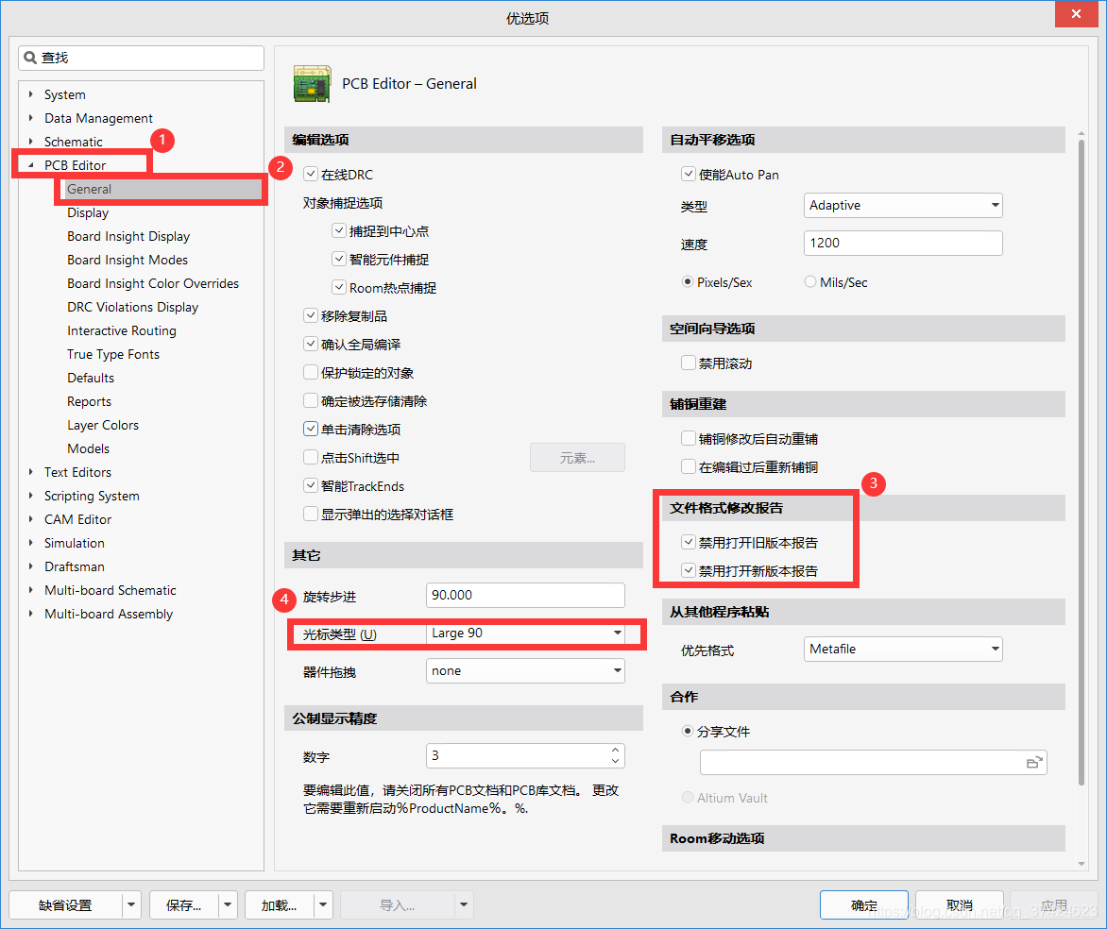The height and width of the screenshot is (929, 1107).
Task: Click 加载... button
Action: 279,904
